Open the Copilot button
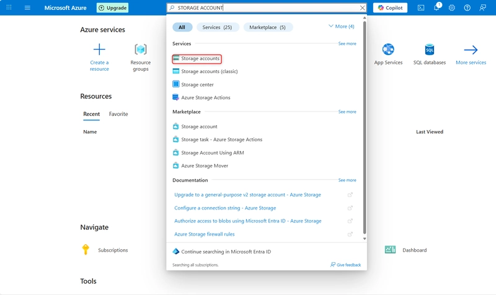This screenshot has width=496, height=295. point(390,8)
